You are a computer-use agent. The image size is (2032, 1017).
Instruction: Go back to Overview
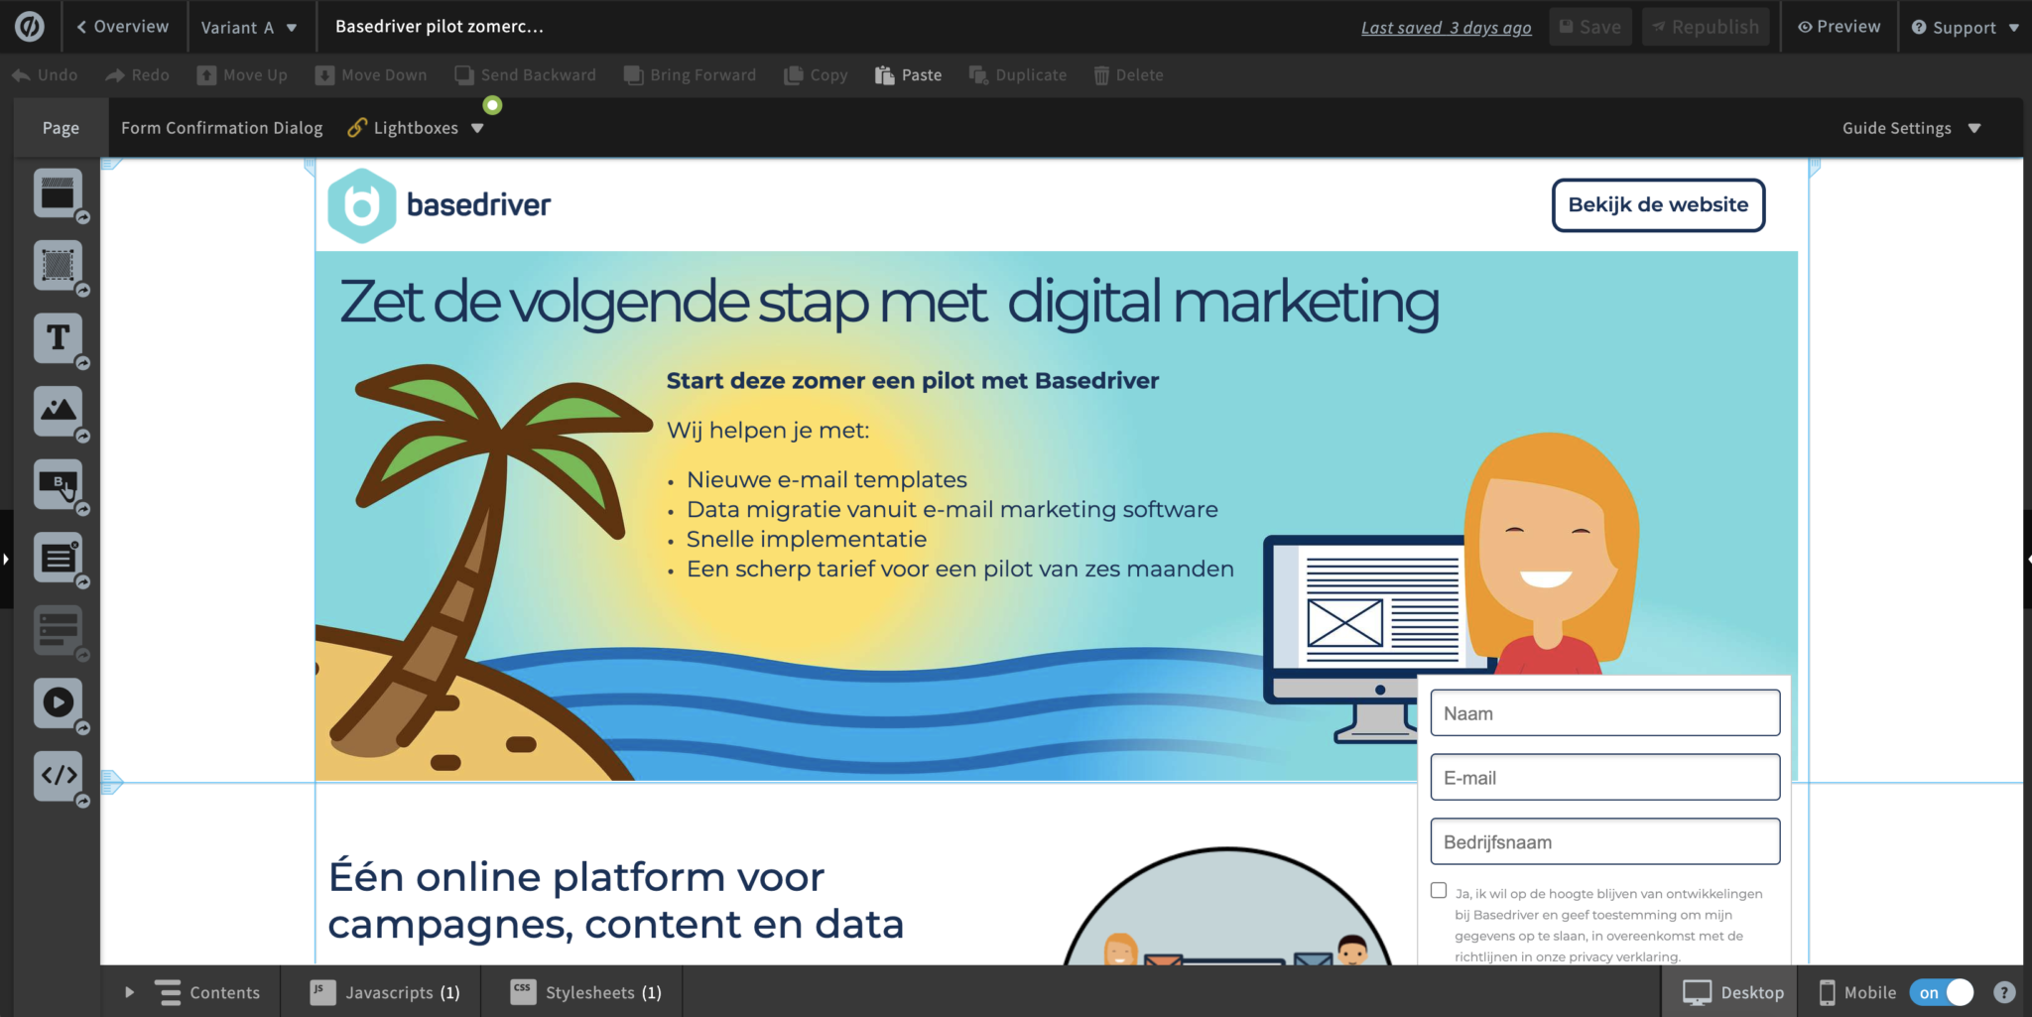(123, 27)
